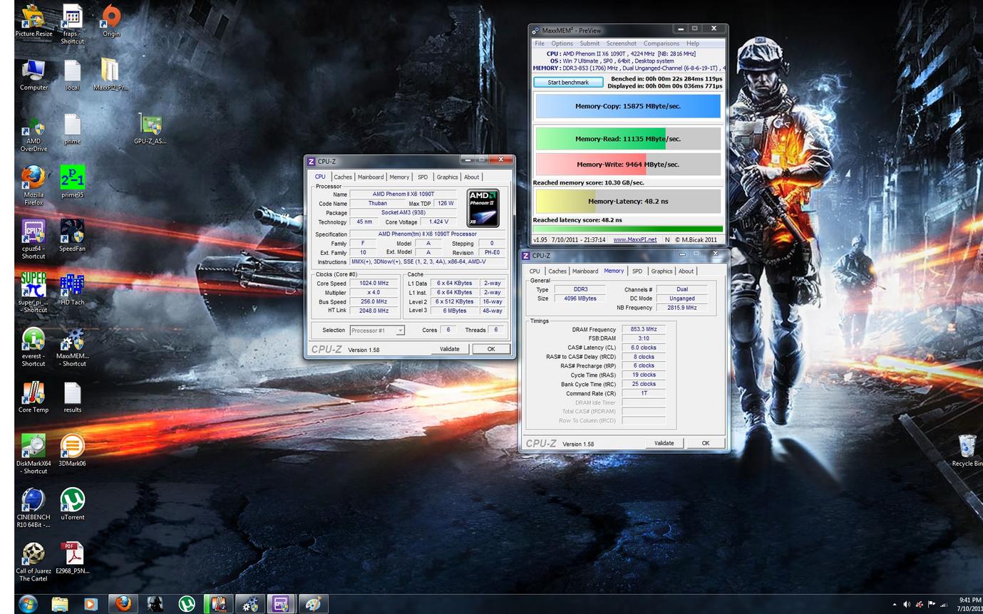This screenshot has width=983, height=614.
Task: Select About tab in the Memory CPU-Z window
Action: click(686, 271)
